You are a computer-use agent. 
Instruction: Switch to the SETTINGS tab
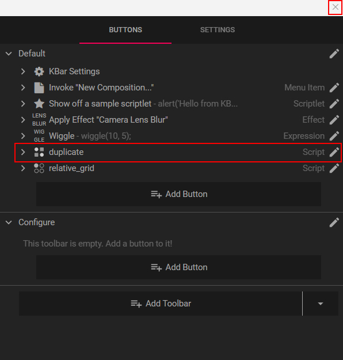(x=218, y=30)
